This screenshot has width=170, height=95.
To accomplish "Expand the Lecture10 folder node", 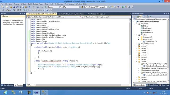I will tap(136, 46).
